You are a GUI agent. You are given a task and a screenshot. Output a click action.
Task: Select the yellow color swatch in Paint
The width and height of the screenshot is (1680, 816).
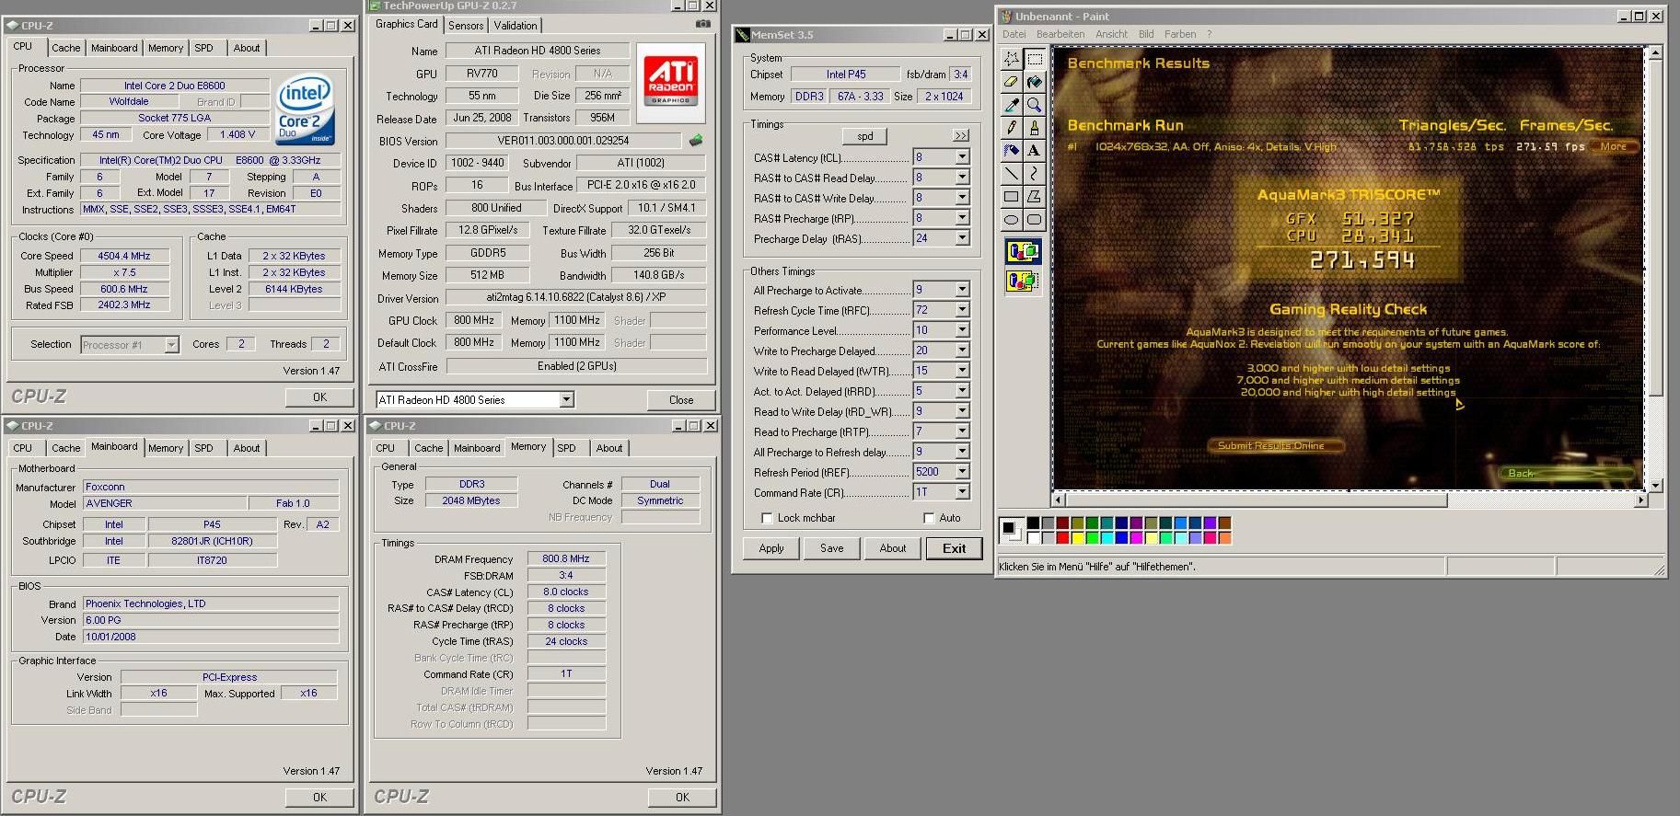tap(1077, 538)
